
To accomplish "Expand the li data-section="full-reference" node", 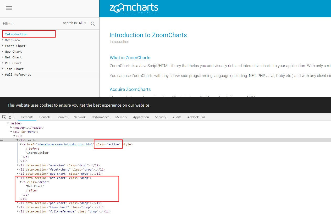I will pyautogui.click(x=18, y=211).
